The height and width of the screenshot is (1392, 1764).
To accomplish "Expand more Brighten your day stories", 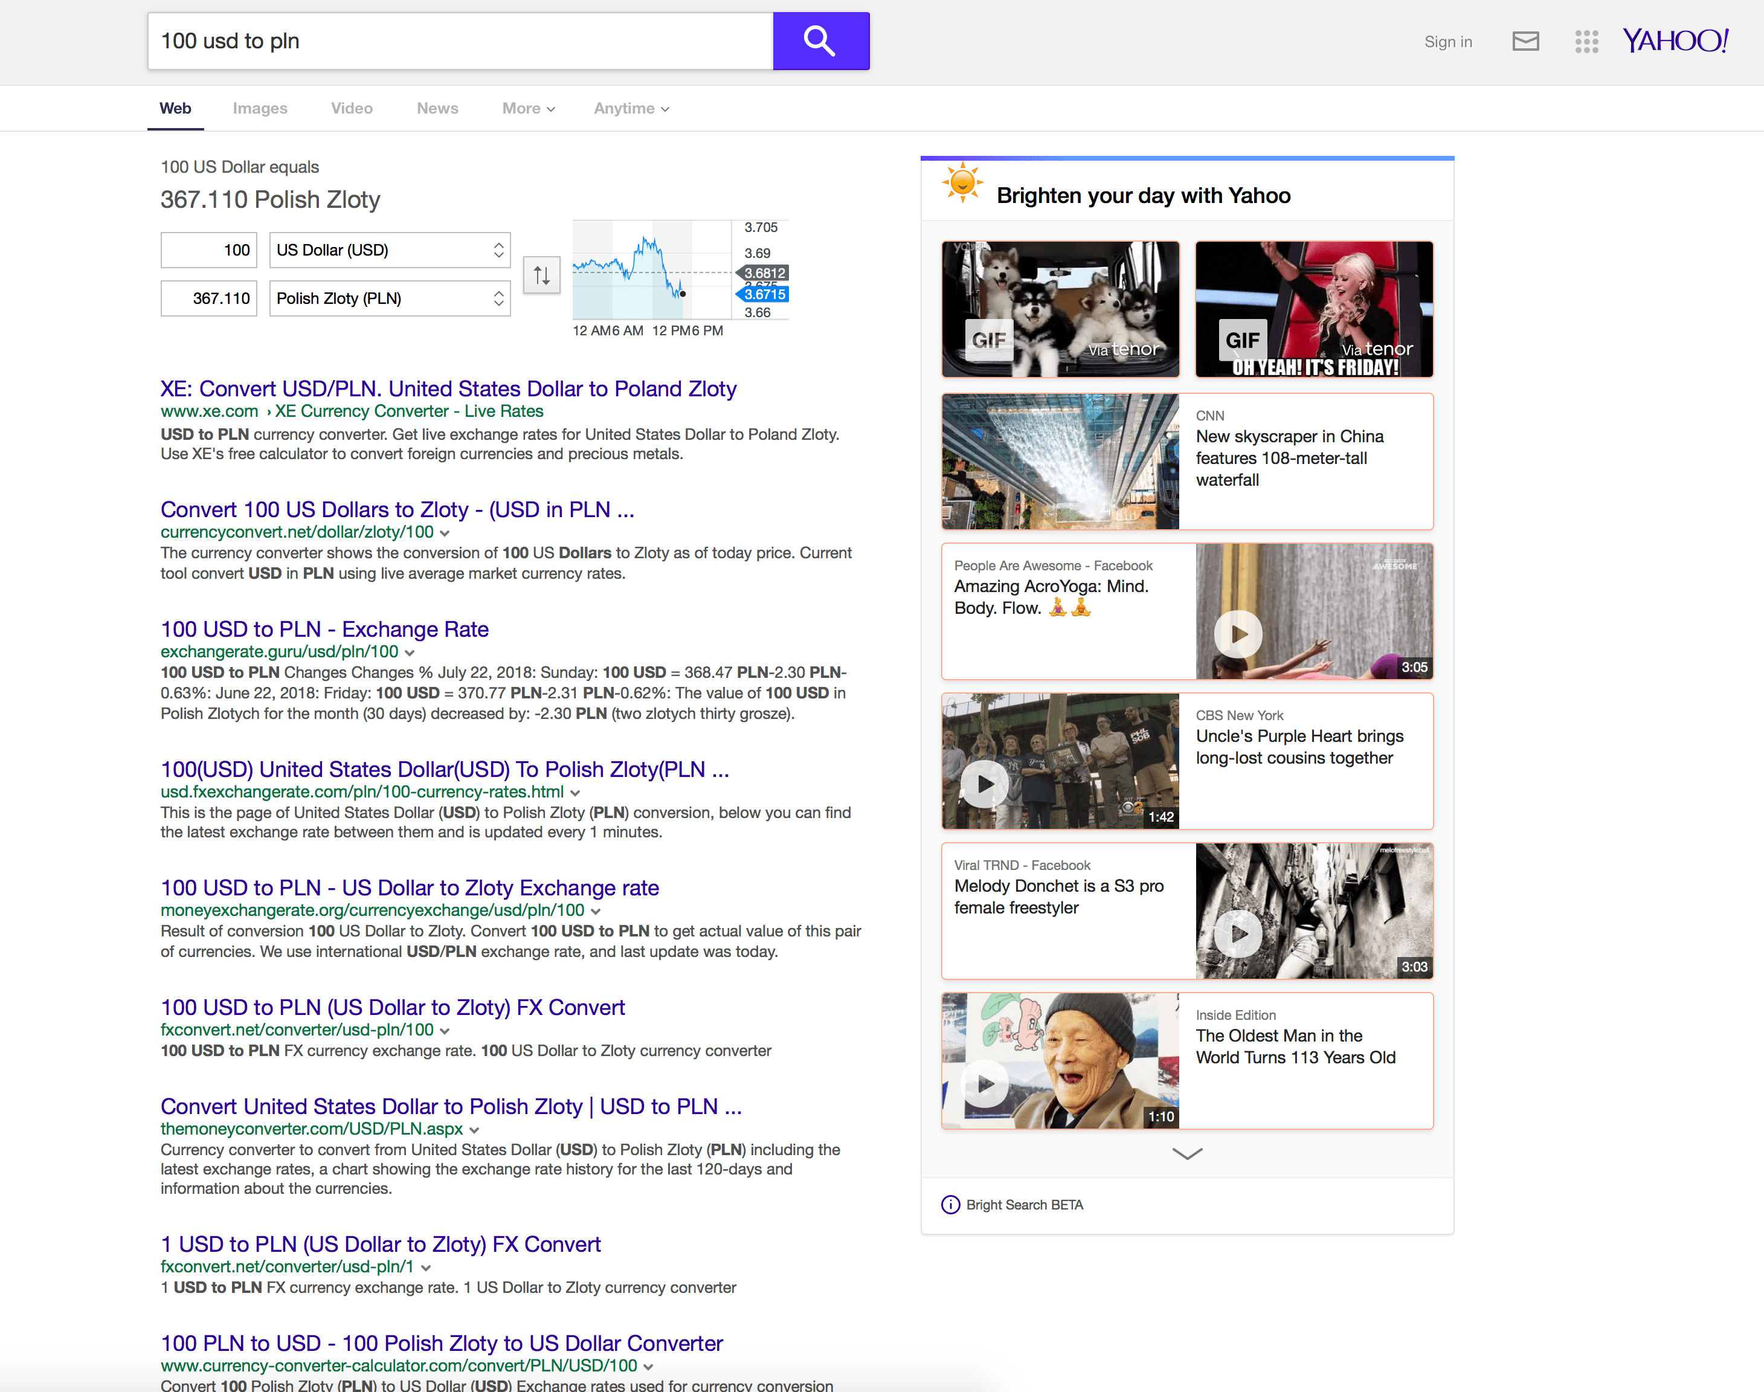I will tap(1187, 1153).
